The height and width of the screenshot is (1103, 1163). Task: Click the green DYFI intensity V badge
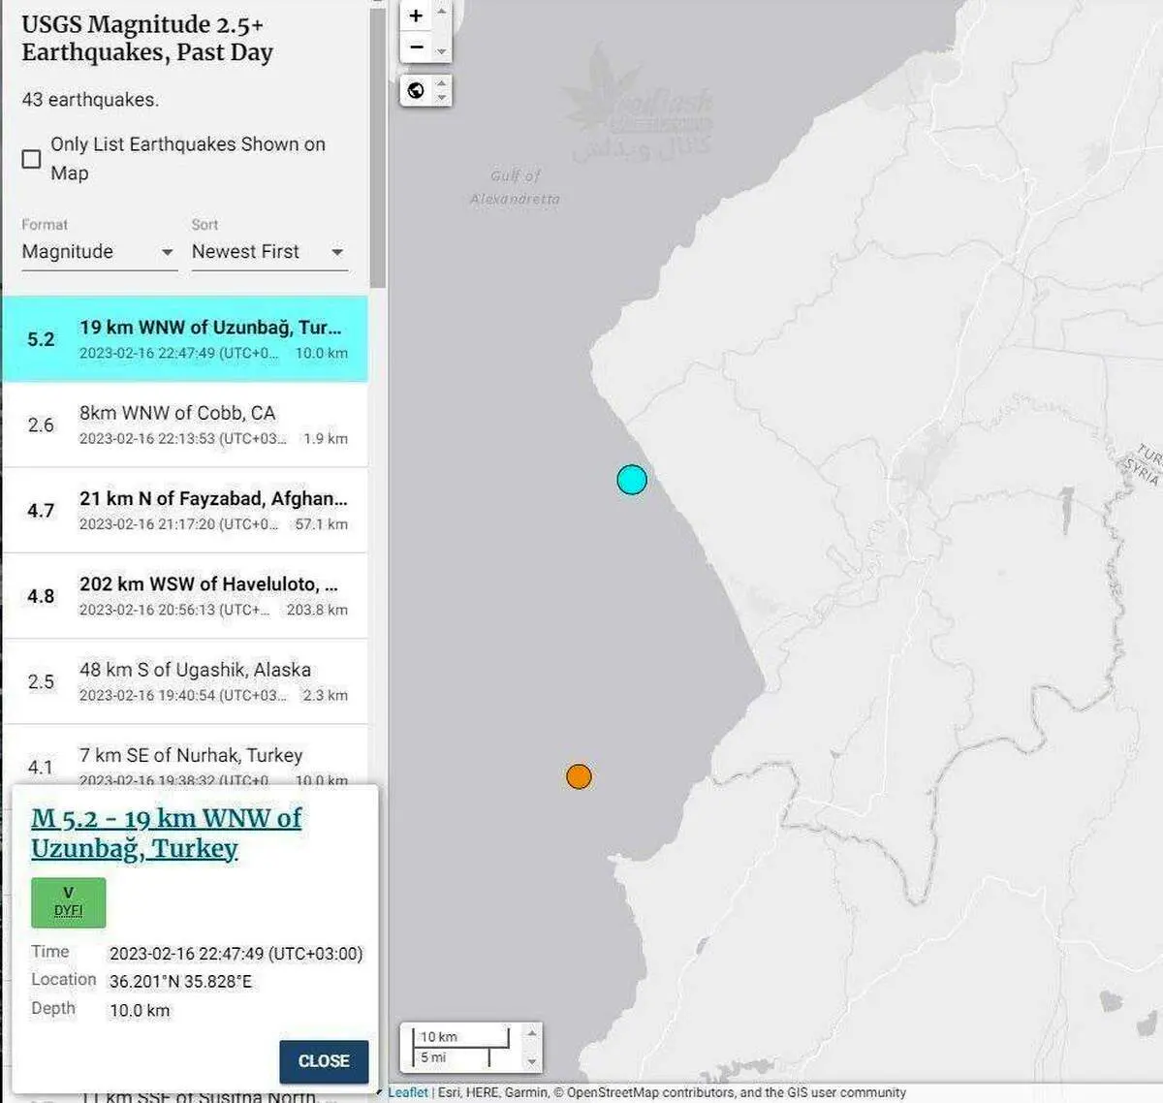pyautogui.click(x=68, y=901)
